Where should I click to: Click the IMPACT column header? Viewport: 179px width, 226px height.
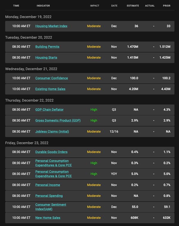coord(95,6)
